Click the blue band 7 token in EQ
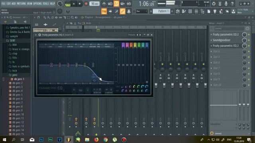The image size is (255, 143). click(x=147, y=45)
